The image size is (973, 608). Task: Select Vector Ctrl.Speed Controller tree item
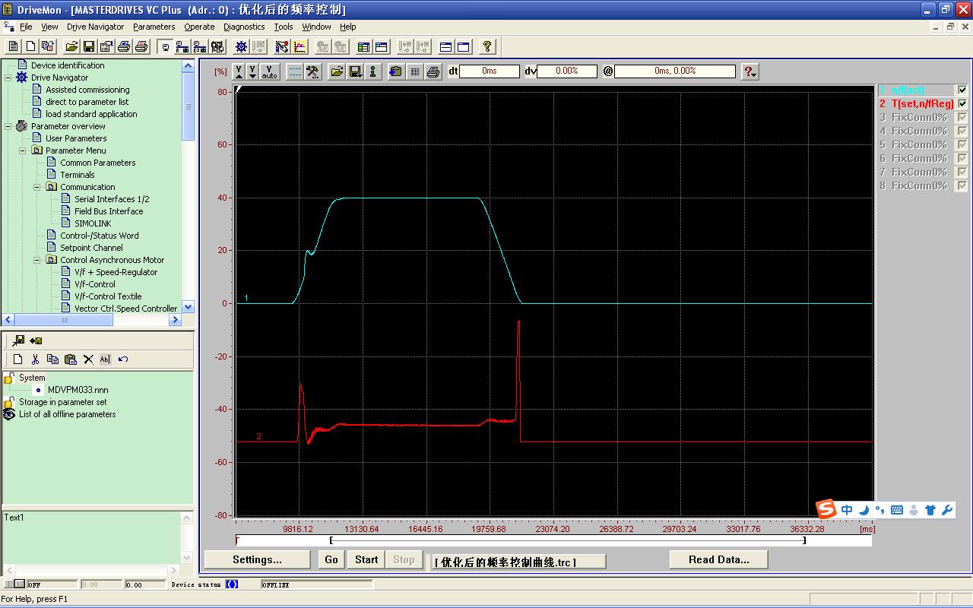click(125, 309)
